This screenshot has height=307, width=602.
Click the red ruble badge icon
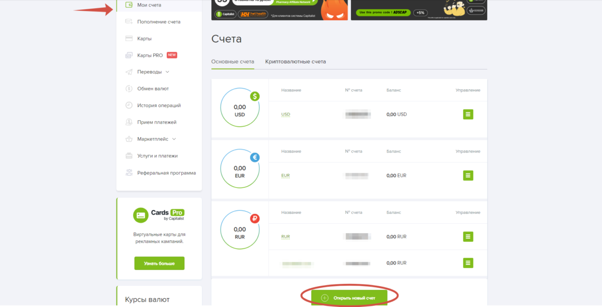tap(255, 219)
